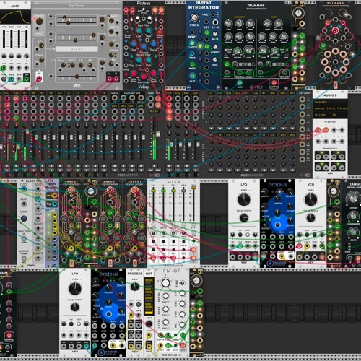
Task: Click the Burst Integrator CV IN jack
Action: click(215, 22)
